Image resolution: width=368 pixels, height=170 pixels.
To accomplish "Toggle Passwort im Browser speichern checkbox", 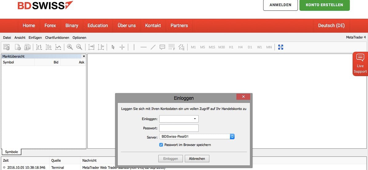I will [161, 145].
